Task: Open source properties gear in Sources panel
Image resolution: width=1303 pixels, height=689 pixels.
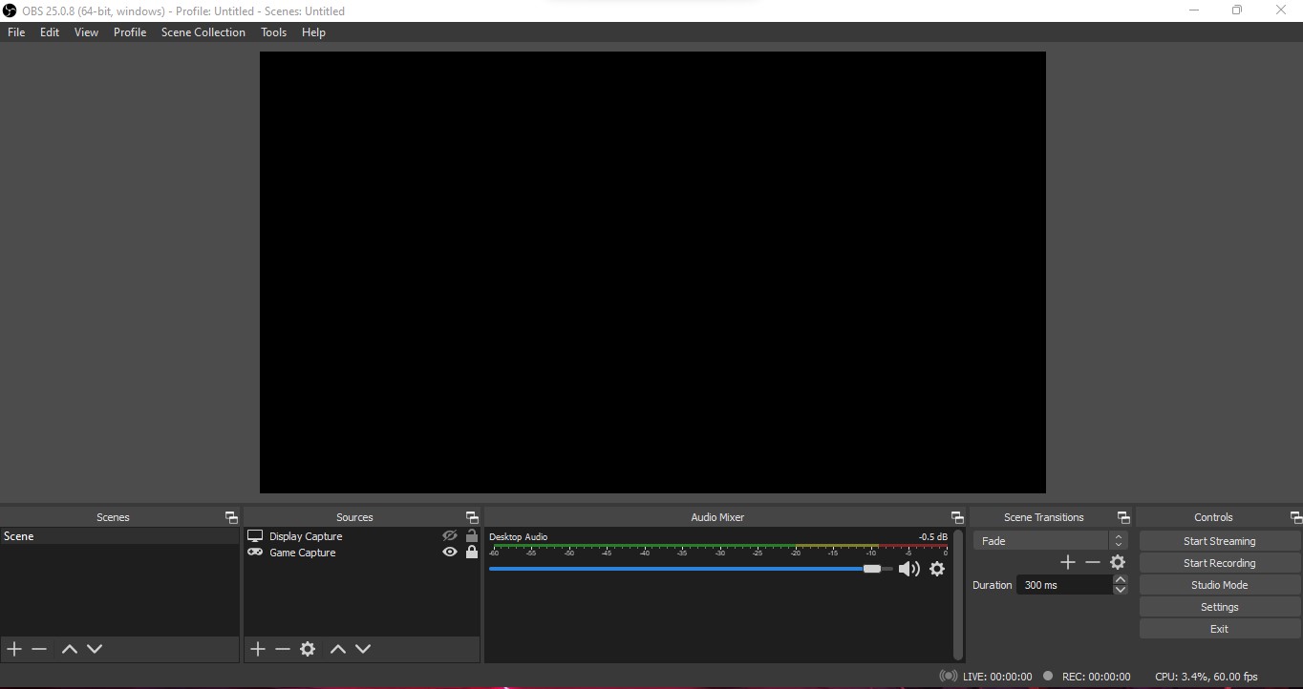Action: pos(308,649)
